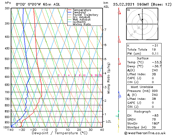Click the StmSpd (kt) value 39

[154, 127]
